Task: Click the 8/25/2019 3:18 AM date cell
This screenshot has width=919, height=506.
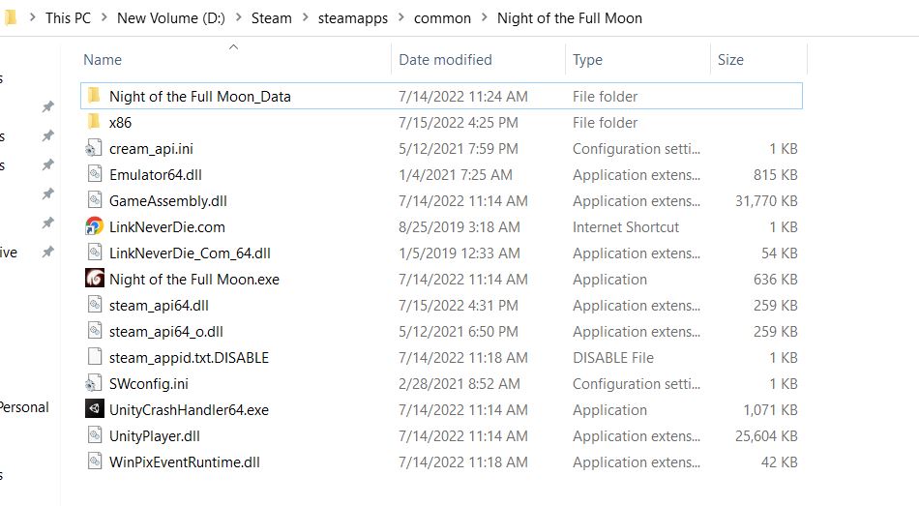Action: point(459,227)
